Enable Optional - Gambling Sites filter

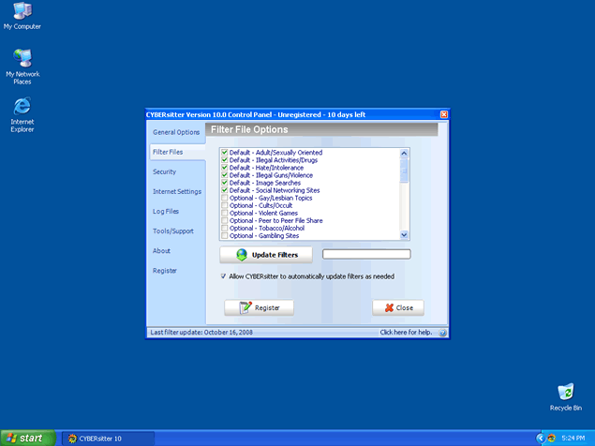coord(224,235)
